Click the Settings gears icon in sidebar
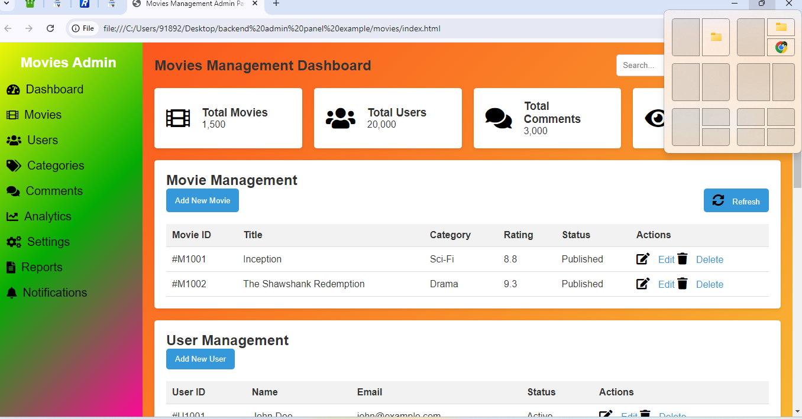This screenshot has width=802, height=419. 14,242
